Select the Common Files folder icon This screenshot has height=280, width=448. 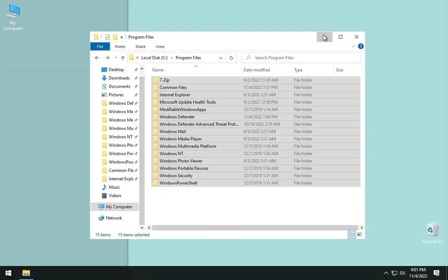pyautogui.click(x=155, y=87)
